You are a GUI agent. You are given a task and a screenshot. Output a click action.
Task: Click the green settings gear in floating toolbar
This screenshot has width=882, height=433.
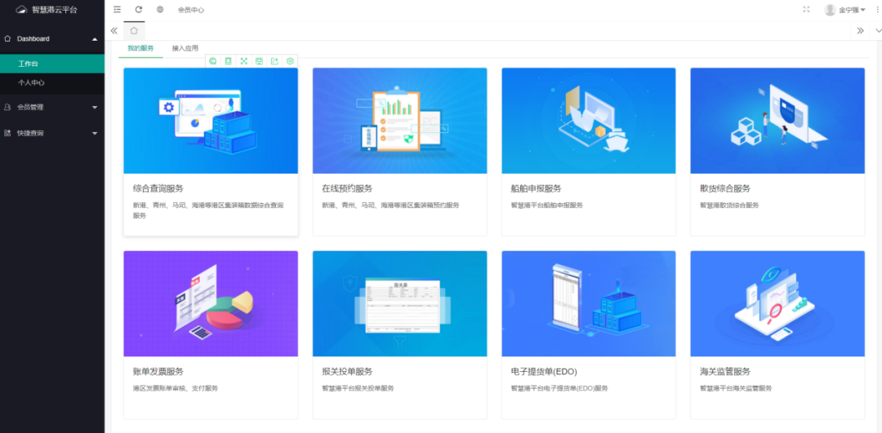(290, 61)
